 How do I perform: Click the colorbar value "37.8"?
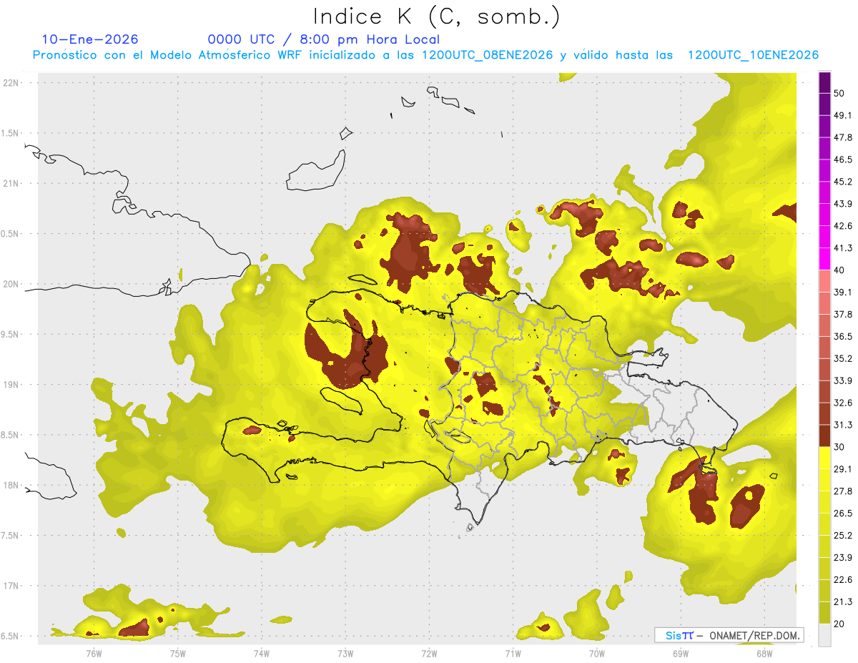[x=842, y=314]
